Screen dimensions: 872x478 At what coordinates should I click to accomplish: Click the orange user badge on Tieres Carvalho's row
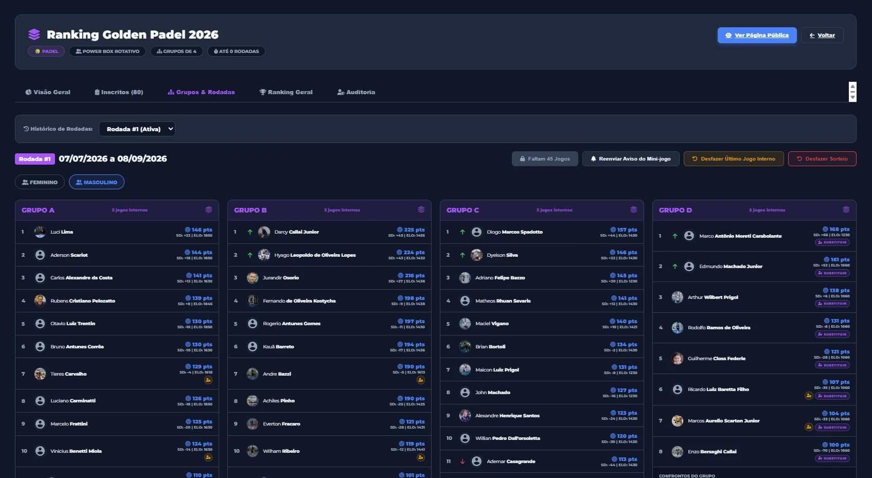(208, 380)
